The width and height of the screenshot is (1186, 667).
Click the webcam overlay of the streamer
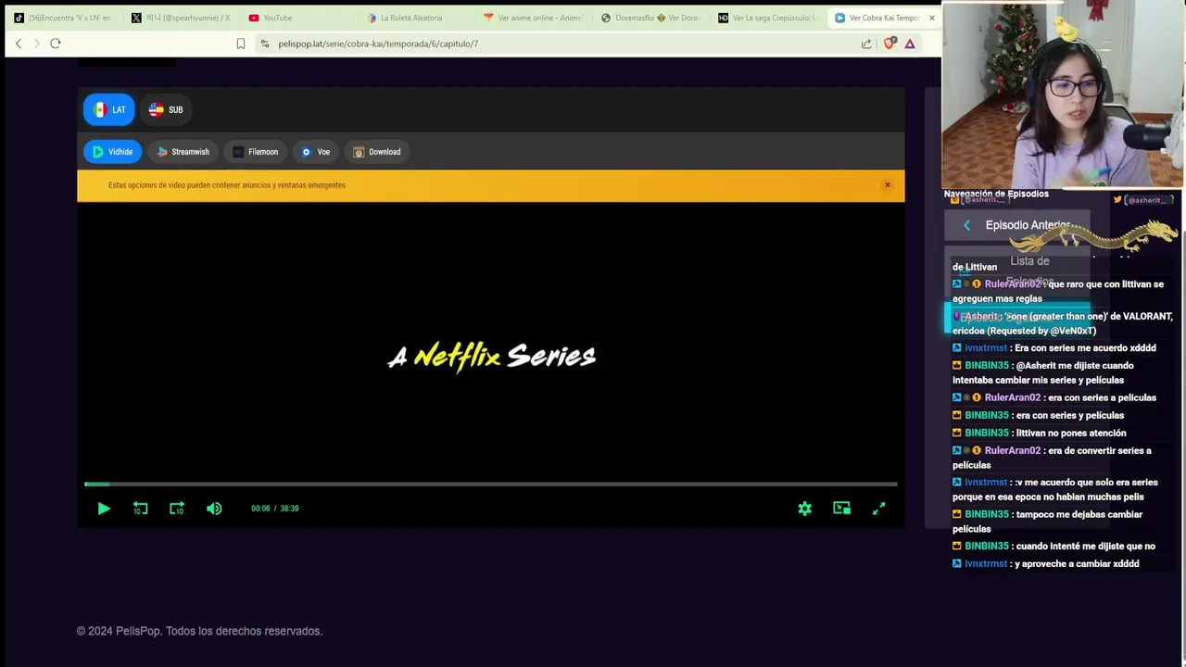1063,94
